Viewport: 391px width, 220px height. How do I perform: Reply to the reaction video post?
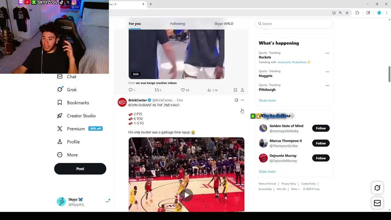pyautogui.click(x=132, y=90)
